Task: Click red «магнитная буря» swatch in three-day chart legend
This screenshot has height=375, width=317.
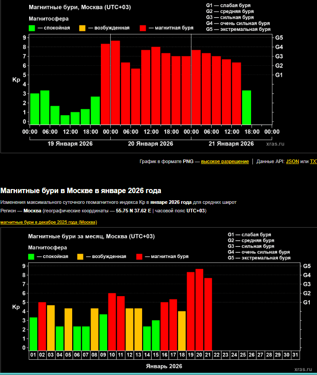Action: click(x=143, y=28)
